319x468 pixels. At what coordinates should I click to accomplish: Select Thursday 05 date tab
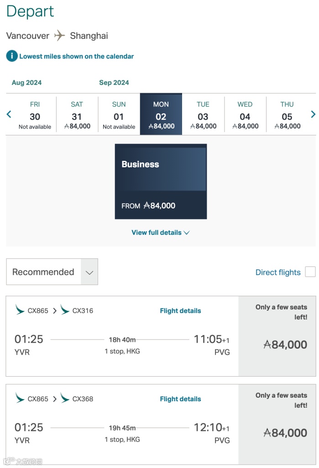[287, 115]
